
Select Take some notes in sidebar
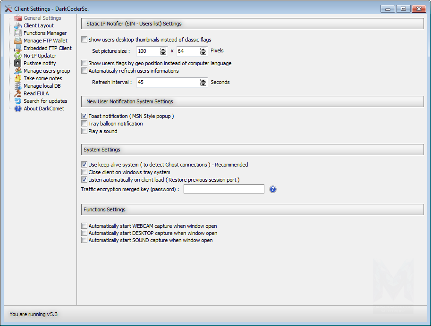tap(42, 78)
